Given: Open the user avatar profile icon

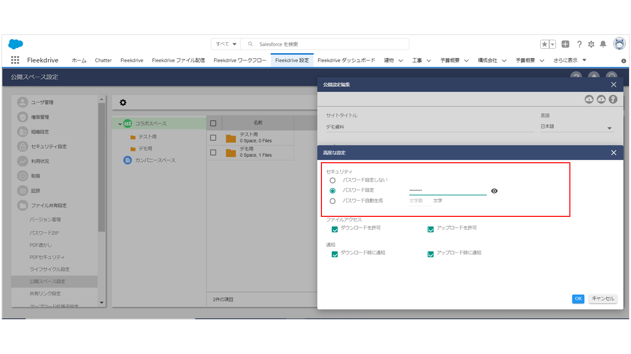Looking at the screenshot, I should pos(619,44).
